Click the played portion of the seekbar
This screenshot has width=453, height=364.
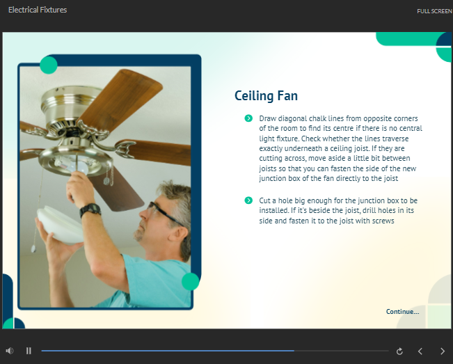pos(167,351)
